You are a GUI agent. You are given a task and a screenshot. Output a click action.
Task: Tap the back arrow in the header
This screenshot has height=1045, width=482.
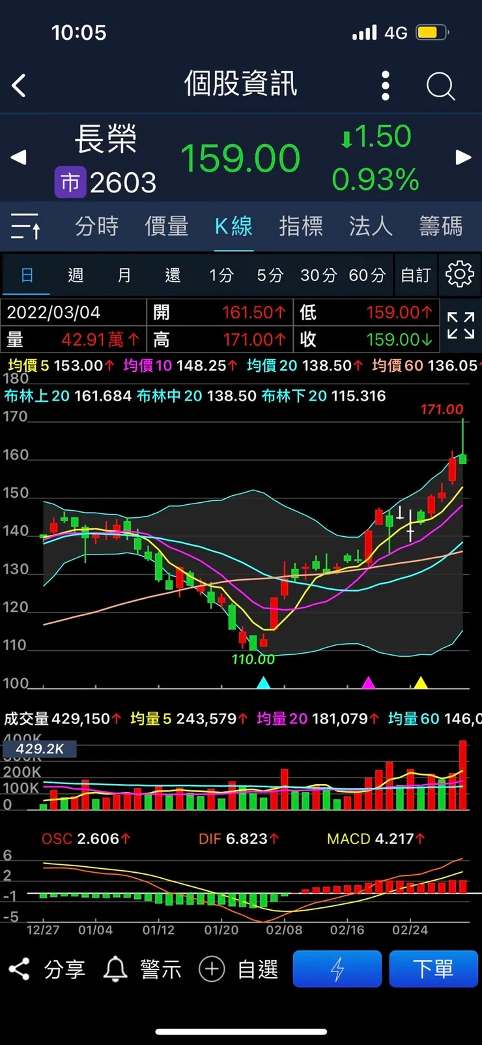click(19, 85)
